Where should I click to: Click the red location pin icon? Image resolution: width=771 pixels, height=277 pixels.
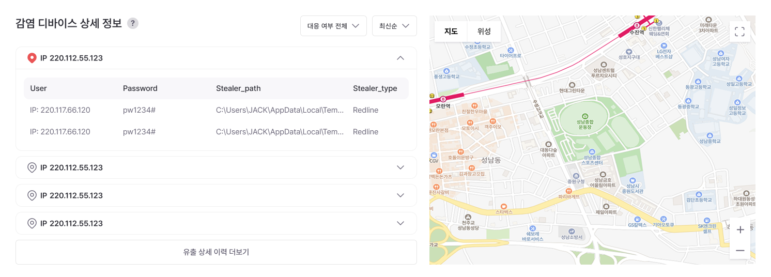(32, 58)
